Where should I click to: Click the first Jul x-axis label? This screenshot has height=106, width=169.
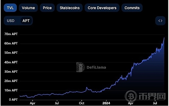pyautogui.click(x=57, y=103)
